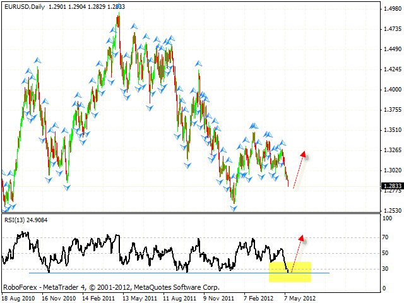The width and height of the screenshot is (404, 303).
Task: Click the 1.4000 price axis label
Action: [x=391, y=90]
